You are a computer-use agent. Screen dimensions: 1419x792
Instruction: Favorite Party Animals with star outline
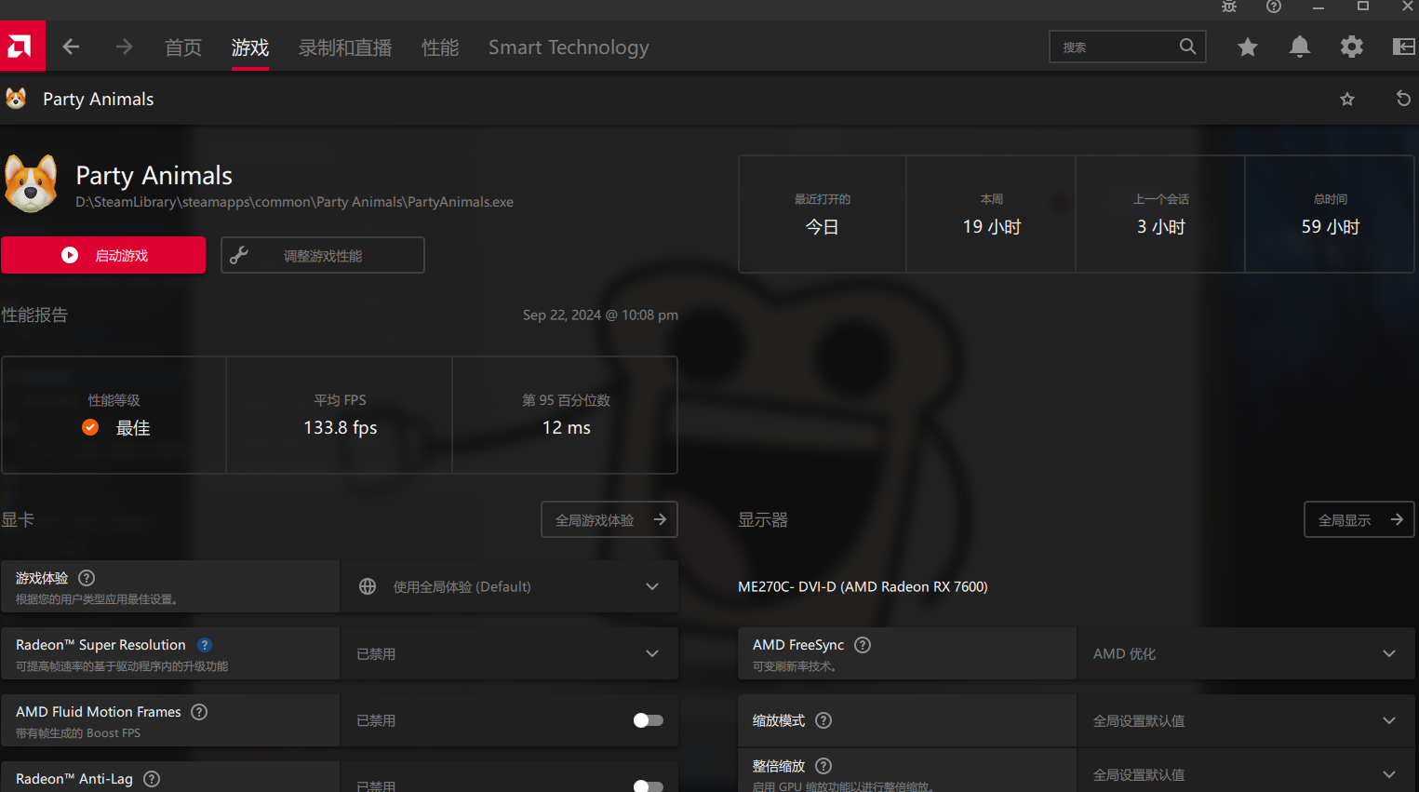point(1347,99)
